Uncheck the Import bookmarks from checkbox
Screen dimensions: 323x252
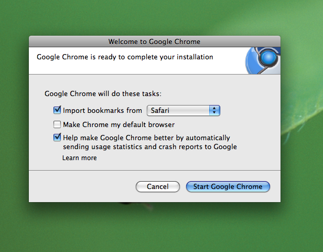click(57, 110)
